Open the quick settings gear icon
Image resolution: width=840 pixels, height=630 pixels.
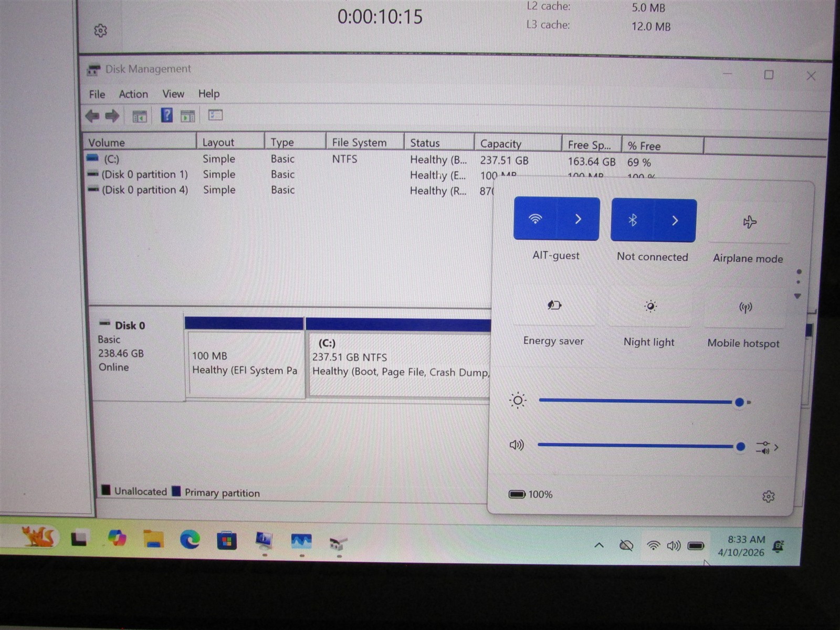tap(768, 496)
